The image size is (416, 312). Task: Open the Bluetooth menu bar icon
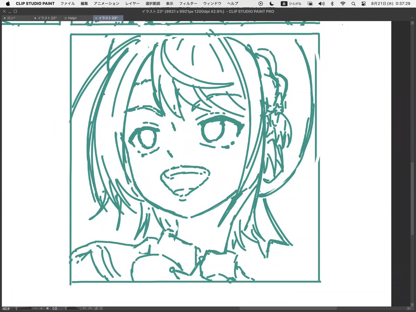pos(332,3)
